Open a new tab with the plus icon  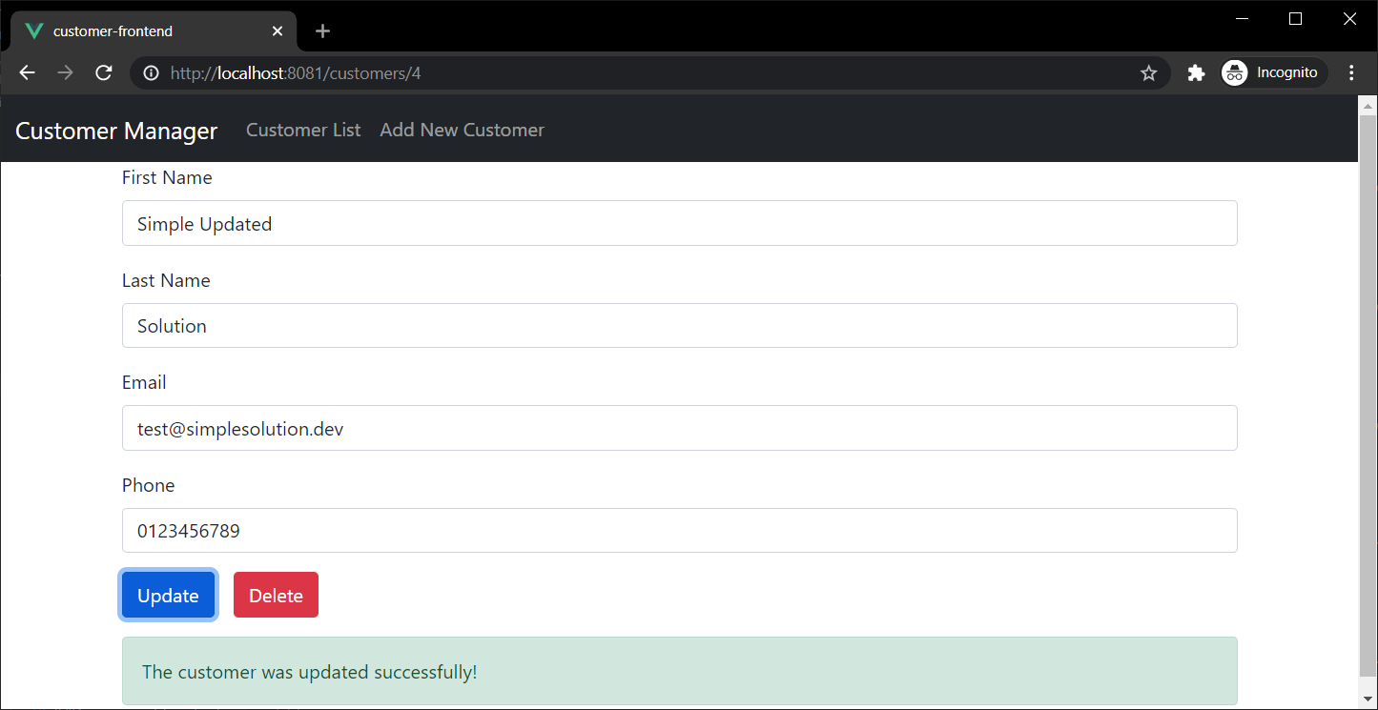coord(322,31)
